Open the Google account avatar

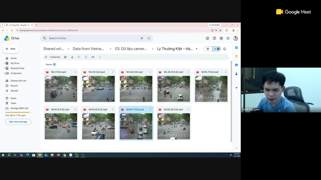(235, 38)
